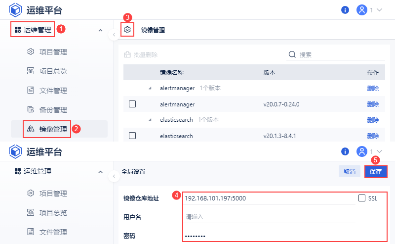Click the 批量删除 icon in the toolbar
The image size is (395, 244).
click(127, 54)
